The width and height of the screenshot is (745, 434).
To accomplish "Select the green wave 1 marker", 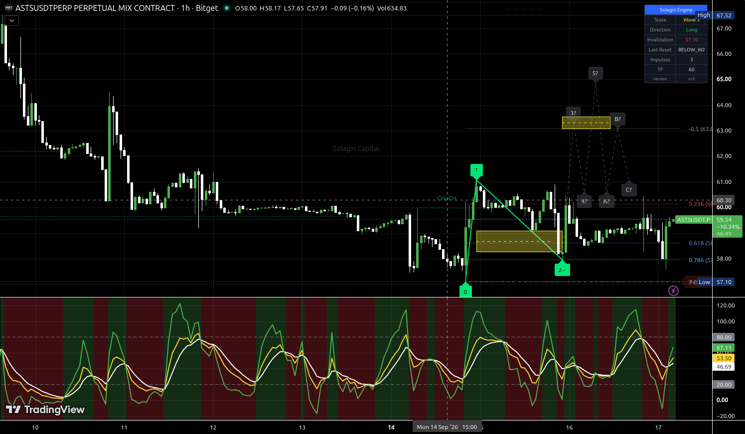I will click(476, 171).
